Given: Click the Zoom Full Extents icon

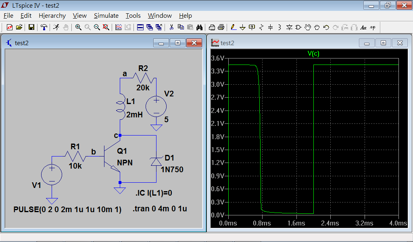Looking at the screenshot, I should [106, 27].
